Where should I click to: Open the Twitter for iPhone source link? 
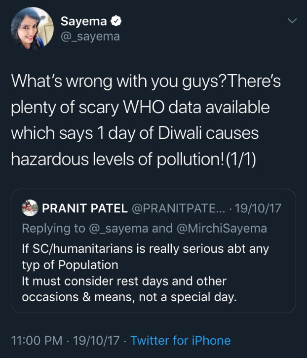coord(181,340)
